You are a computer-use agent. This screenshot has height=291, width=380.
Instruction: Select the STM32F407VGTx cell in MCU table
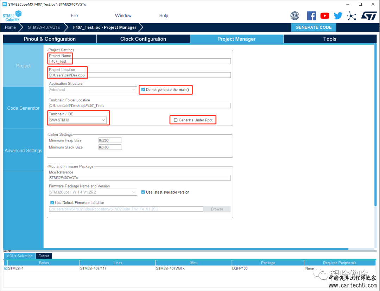click(194, 268)
